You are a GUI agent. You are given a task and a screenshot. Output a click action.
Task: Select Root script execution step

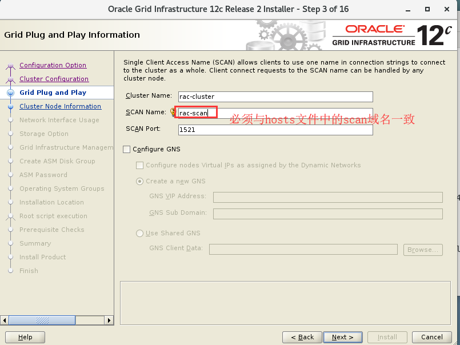point(53,216)
